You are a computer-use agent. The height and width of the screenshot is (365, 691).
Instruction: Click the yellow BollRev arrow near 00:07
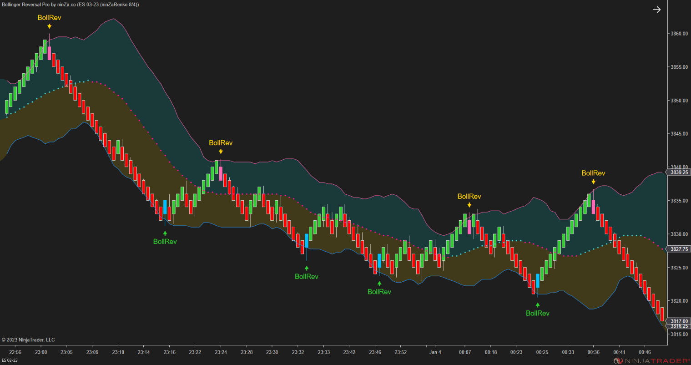(469, 204)
